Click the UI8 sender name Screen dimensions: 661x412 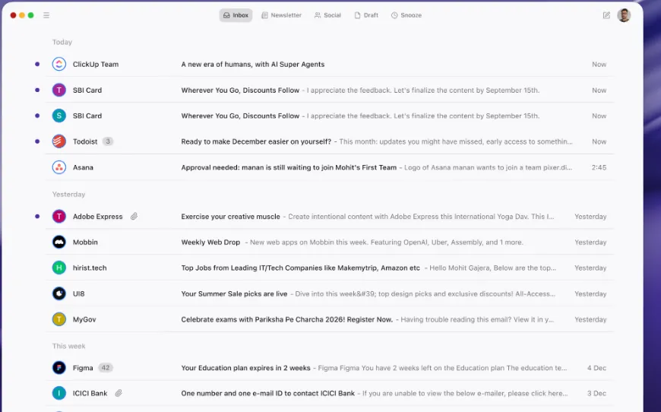[x=79, y=293]
